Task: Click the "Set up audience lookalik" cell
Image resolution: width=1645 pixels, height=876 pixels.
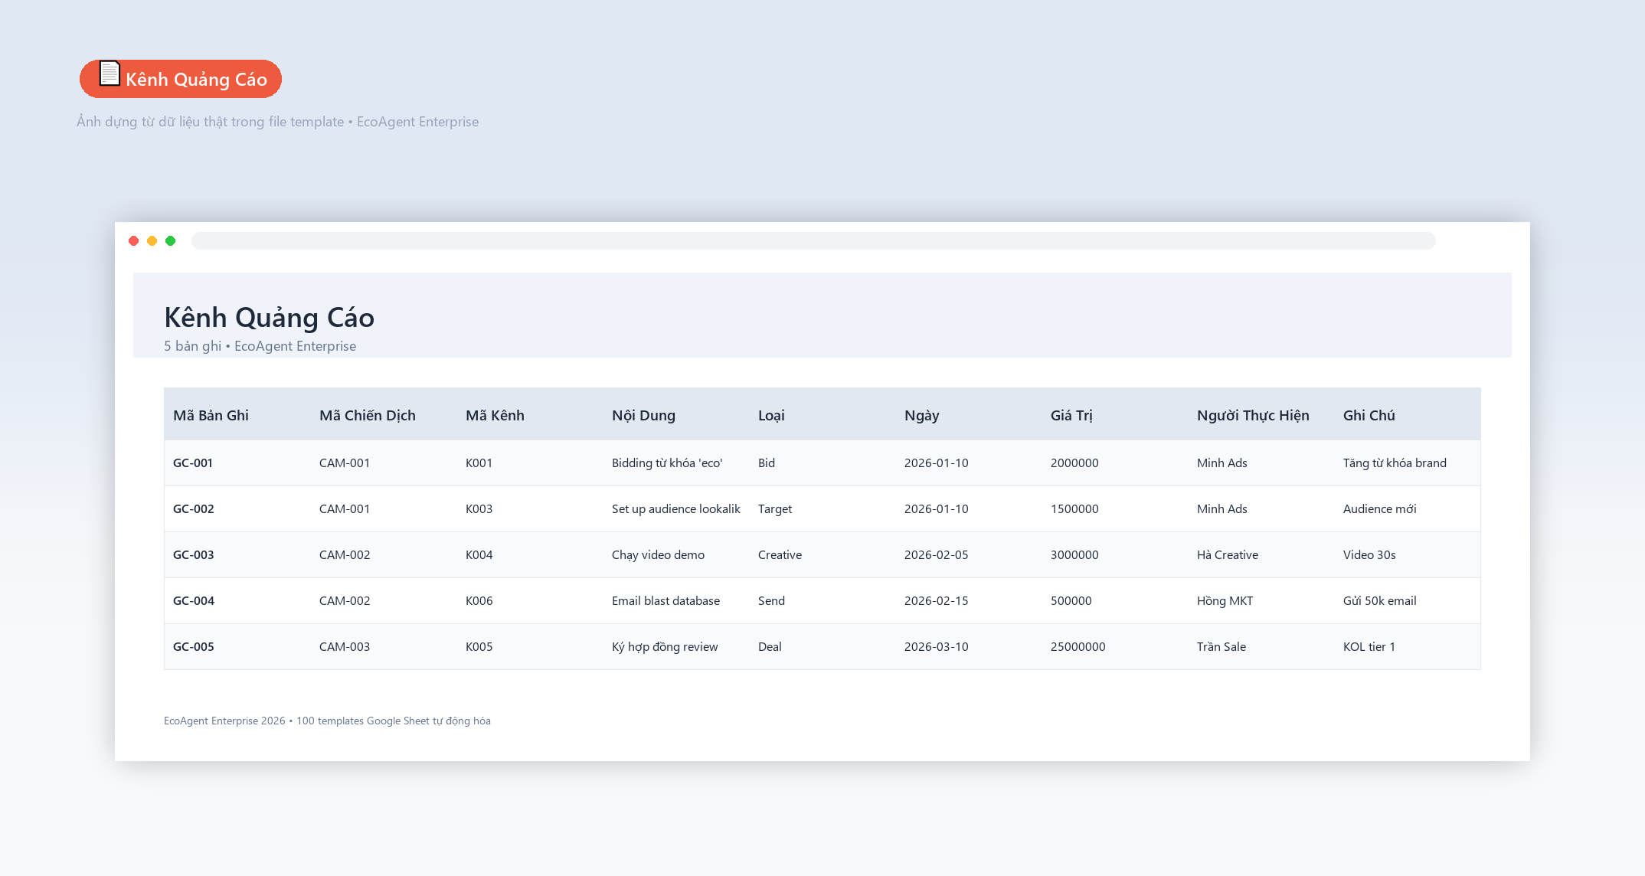Action: click(x=676, y=508)
